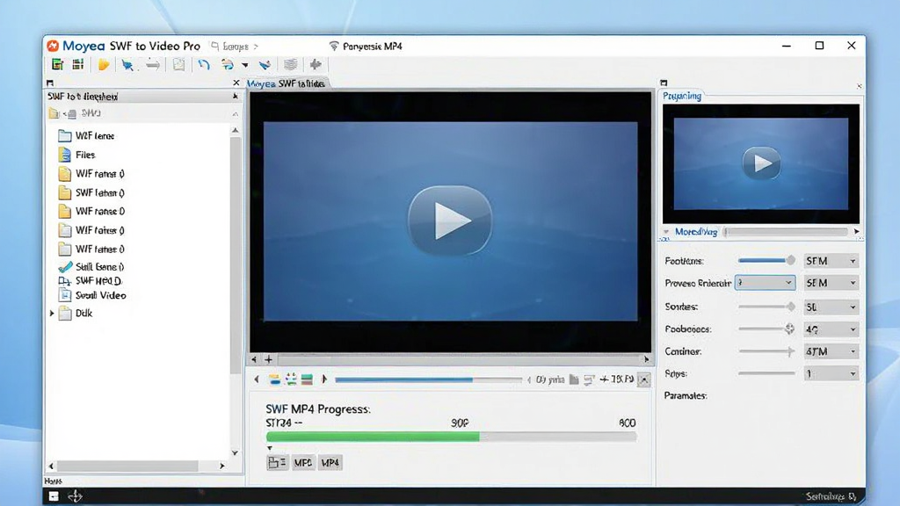The height and width of the screenshot is (506, 900).
Task: Click the back arrow in playback bar
Action: [257, 379]
